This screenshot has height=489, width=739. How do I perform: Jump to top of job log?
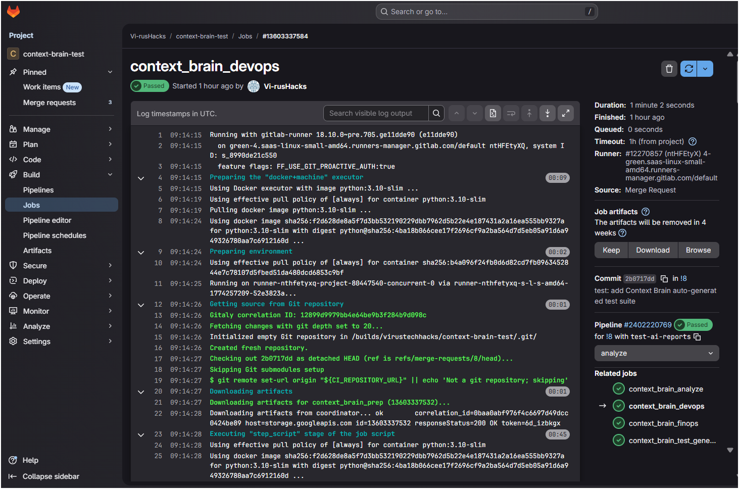coord(529,113)
